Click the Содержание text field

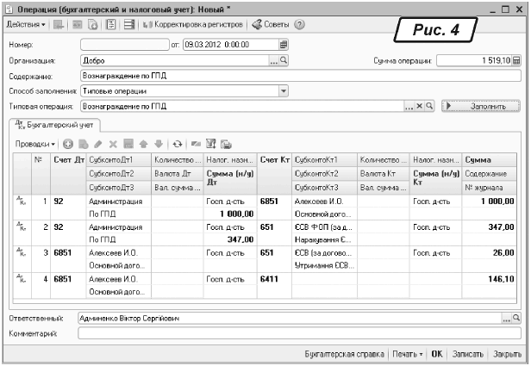click(293, 76)
